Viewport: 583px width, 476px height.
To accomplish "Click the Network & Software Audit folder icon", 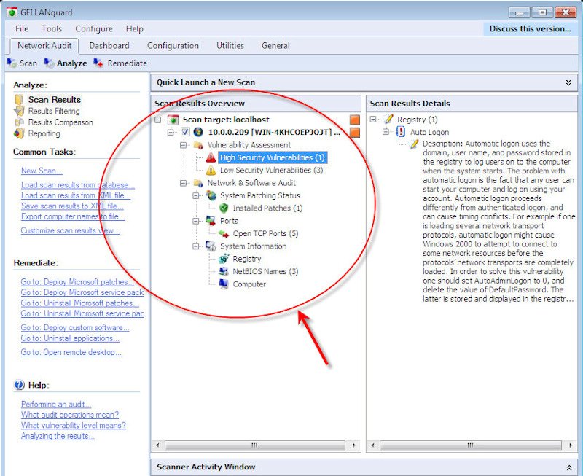I will pos(198,183).
